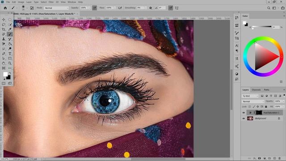The image size is (286, 161).
Task: Delete layer with trash icon
Action: point(279,158)
